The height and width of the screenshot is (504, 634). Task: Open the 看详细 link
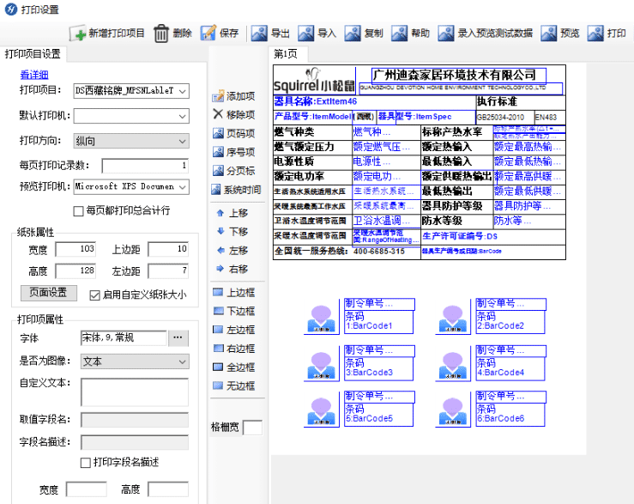(x=34, y=74)
